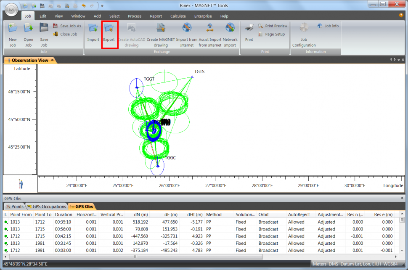Click quick access toolbar New Job icon
The height and width of the screenshot is (270, 408).
coord(26,6)
